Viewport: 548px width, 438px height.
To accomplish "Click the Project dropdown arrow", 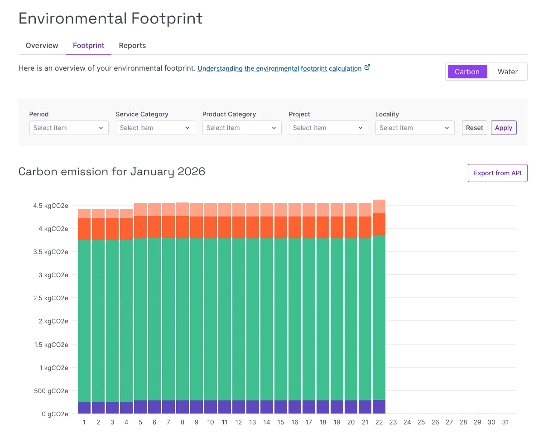I will pos(361,128).
